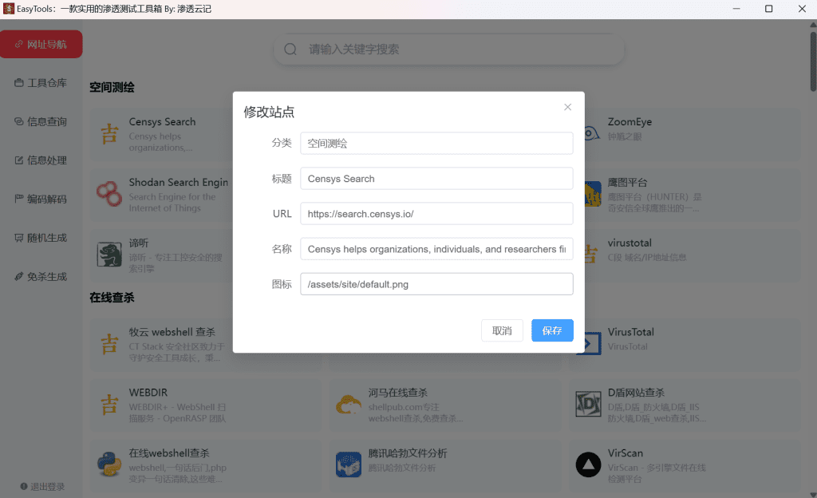Minimize the EasyTools window

coord(736,9)
